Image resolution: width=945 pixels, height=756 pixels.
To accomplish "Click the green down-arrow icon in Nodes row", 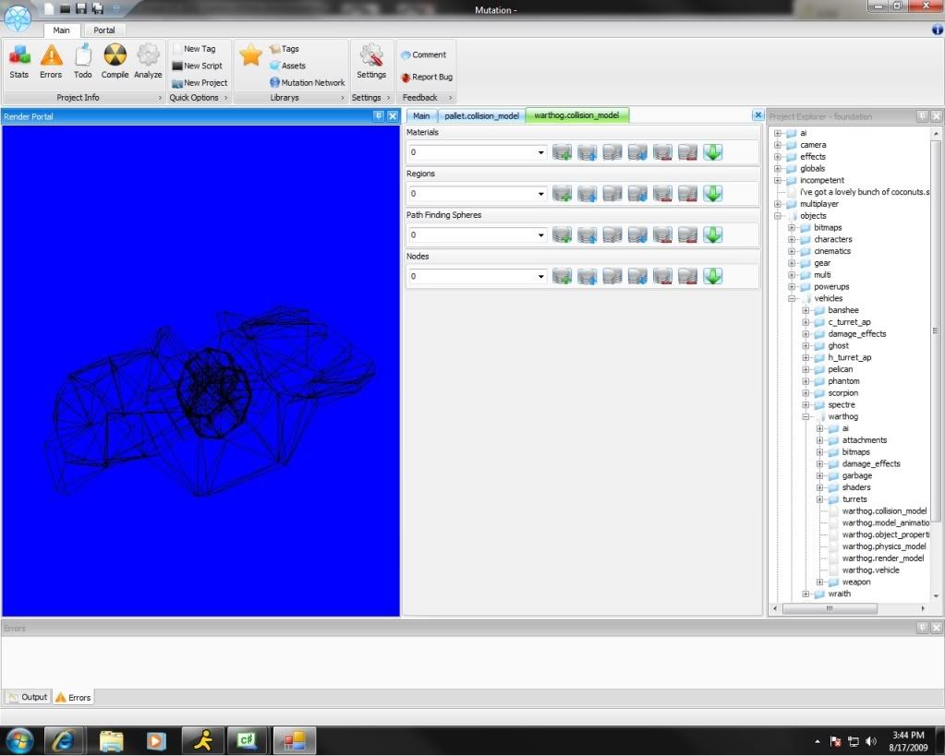I will point(712,277).
